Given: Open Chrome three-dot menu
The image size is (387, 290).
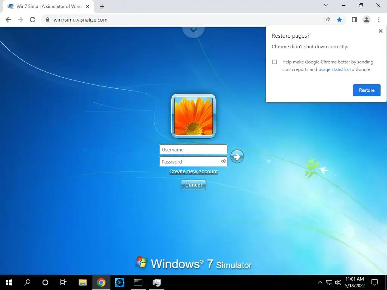Looking at the screenshot, I should [x=379, y=20].
